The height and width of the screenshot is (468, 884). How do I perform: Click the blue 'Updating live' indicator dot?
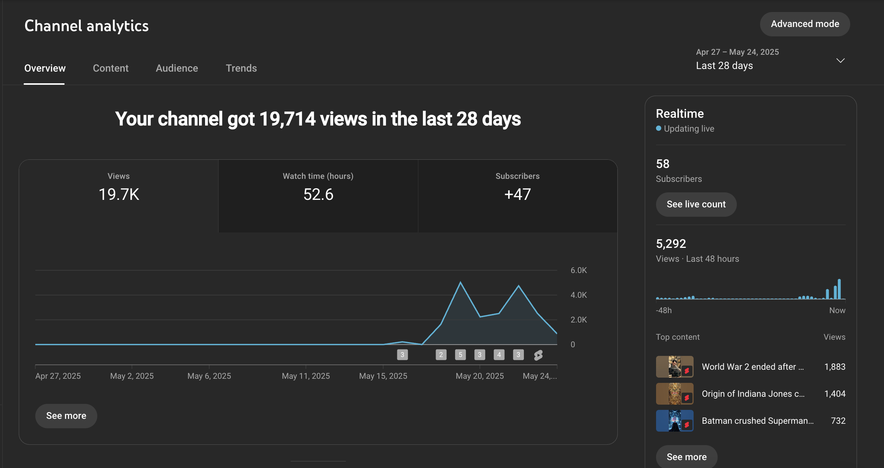click(x=658, y=128)
